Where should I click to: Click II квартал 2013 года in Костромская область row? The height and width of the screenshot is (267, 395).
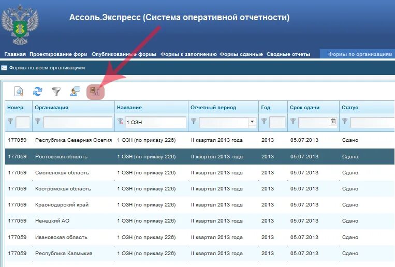click(216, 189)
